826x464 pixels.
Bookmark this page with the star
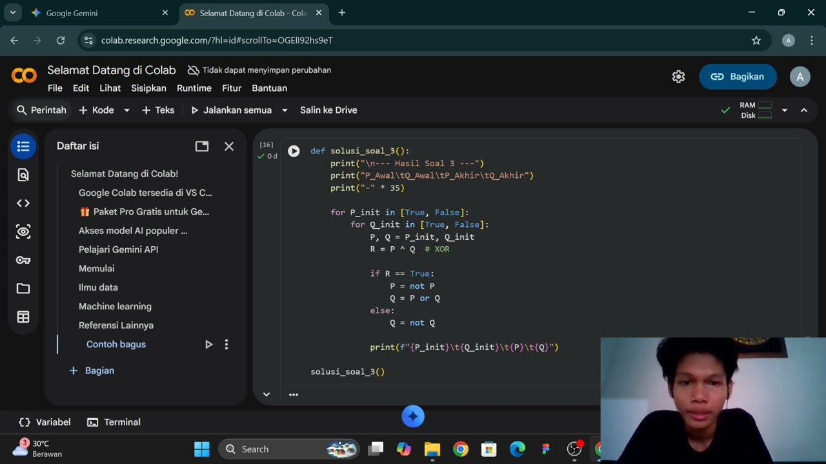pos(756,41)
